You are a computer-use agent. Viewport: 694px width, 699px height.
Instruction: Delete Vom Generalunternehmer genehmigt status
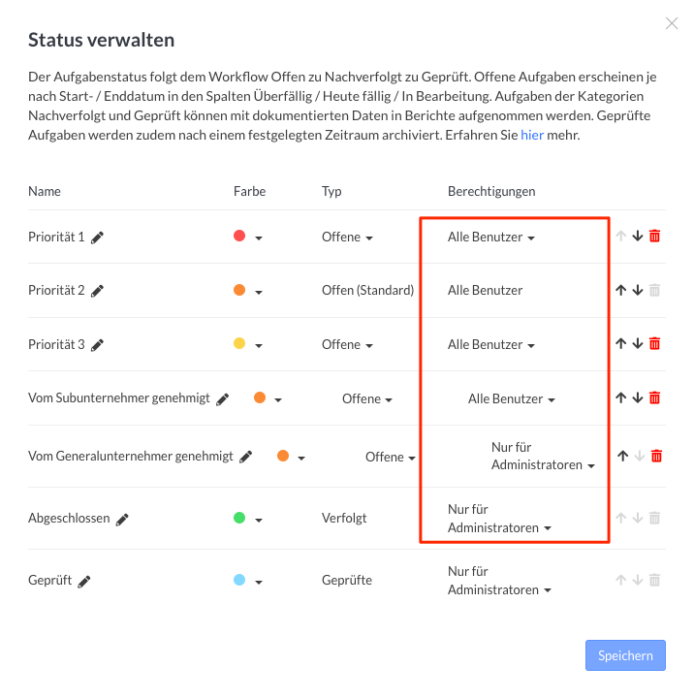(656, 456)
